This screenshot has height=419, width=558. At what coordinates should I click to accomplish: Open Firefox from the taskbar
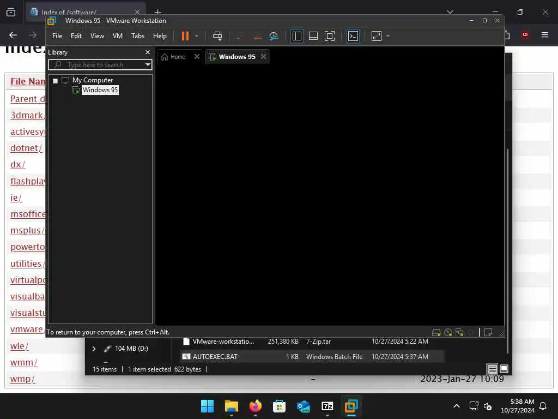pos(255,406)
